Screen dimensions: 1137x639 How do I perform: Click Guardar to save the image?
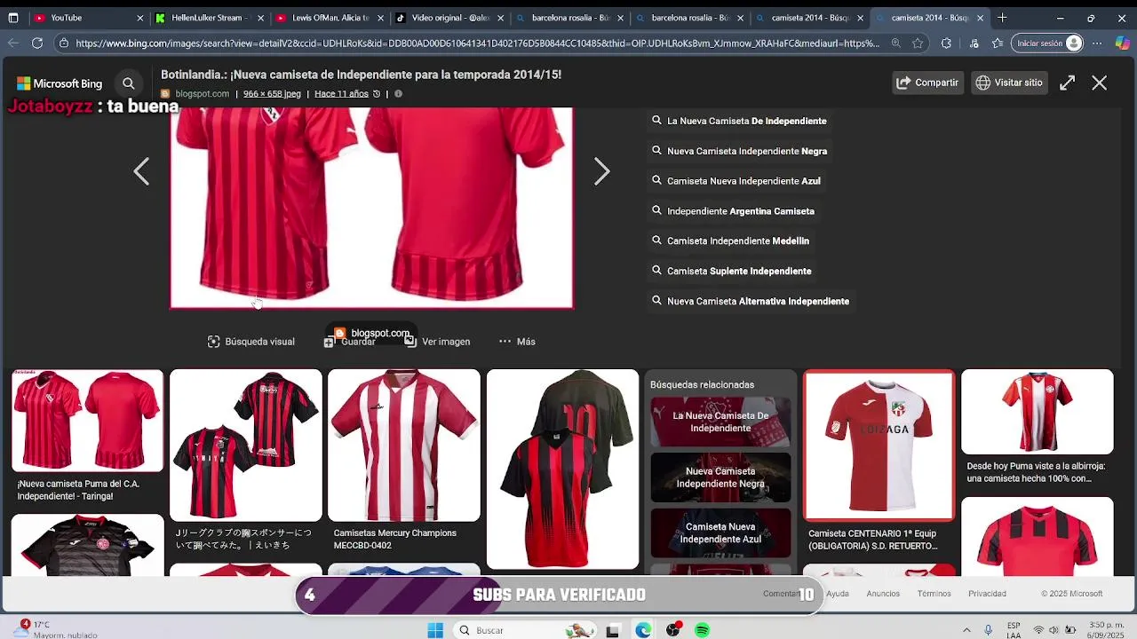350,342
